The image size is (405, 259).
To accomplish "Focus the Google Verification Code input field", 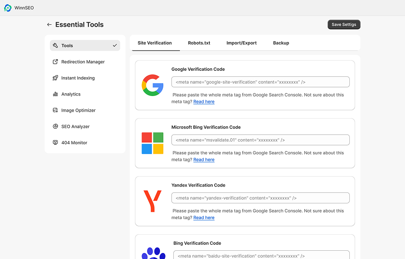I will 260,82.
